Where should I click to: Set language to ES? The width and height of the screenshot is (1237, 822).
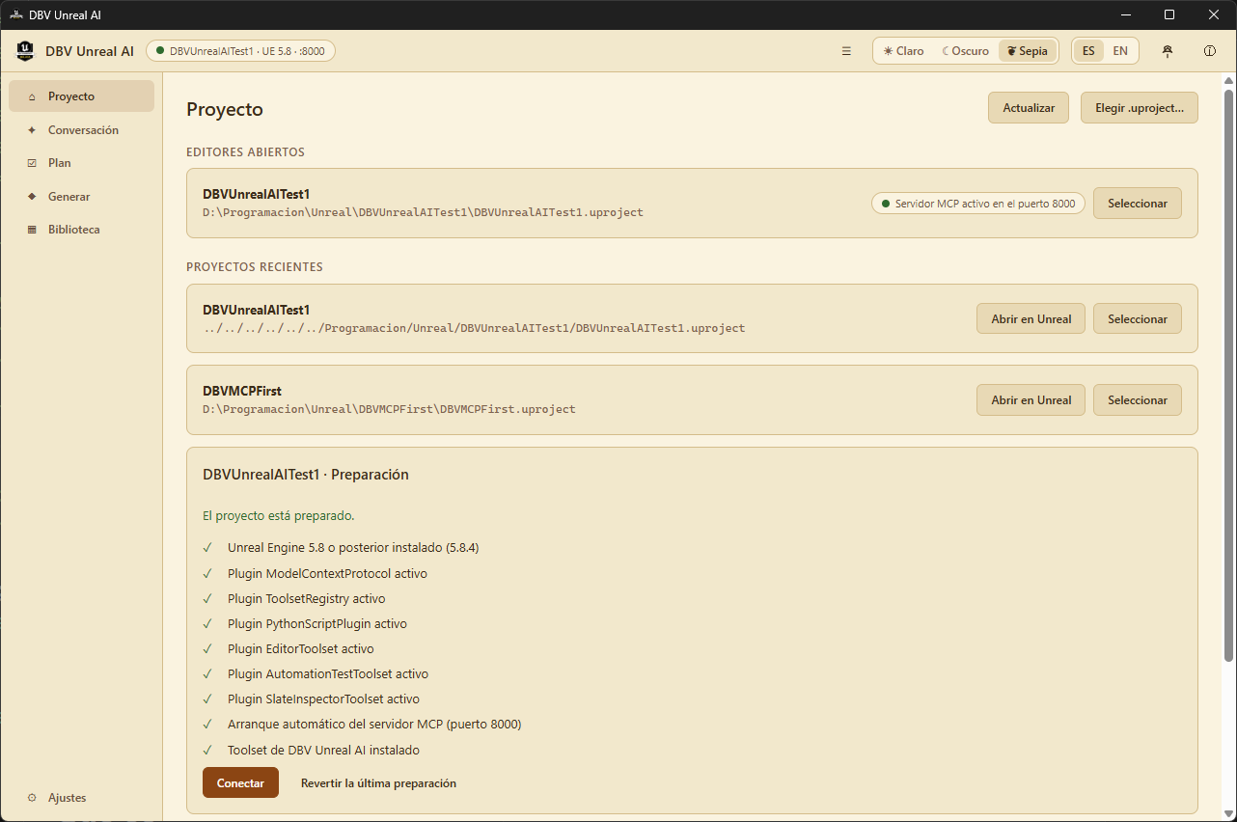pos(1088,51)
